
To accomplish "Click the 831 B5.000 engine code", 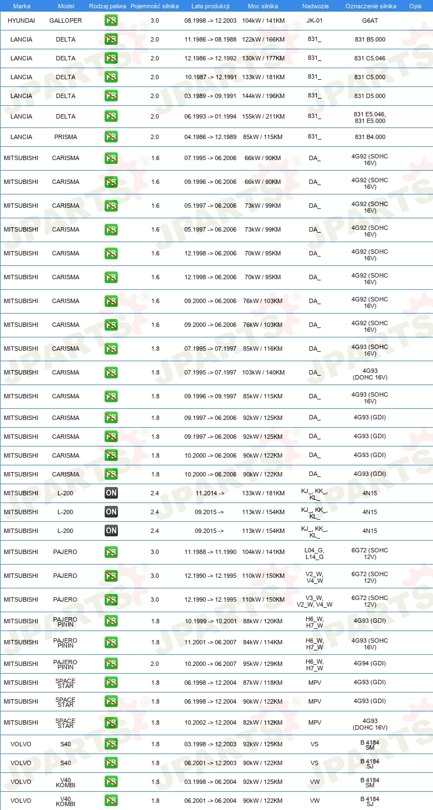I will (370, 39).
